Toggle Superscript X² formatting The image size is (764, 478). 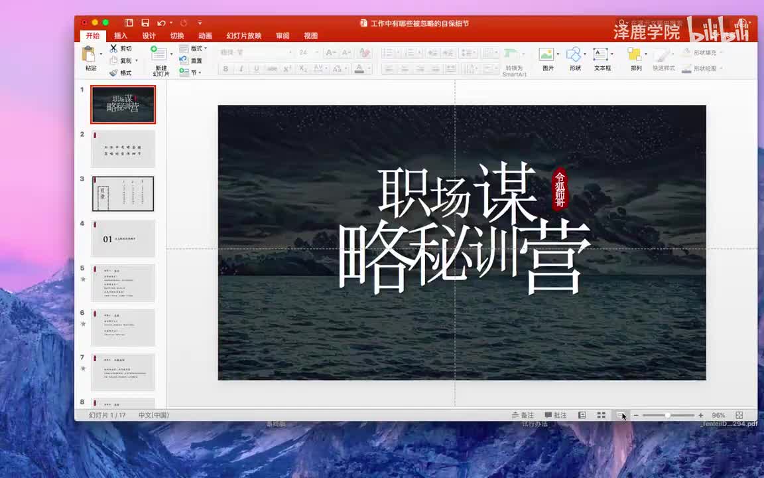[x=287, y=69]
